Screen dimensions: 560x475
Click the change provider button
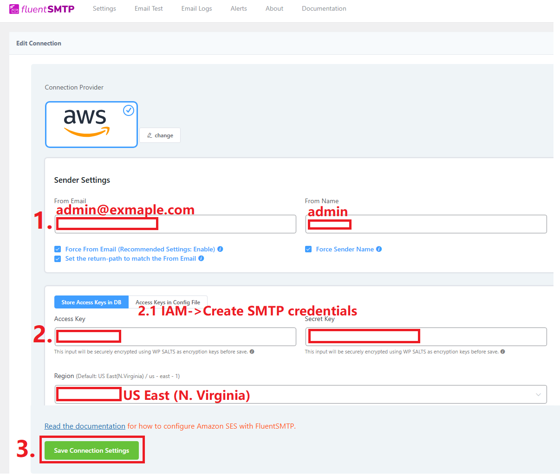coord(160,135)
